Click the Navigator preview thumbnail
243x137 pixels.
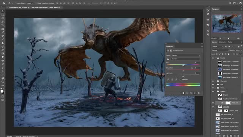coord(227,24)
